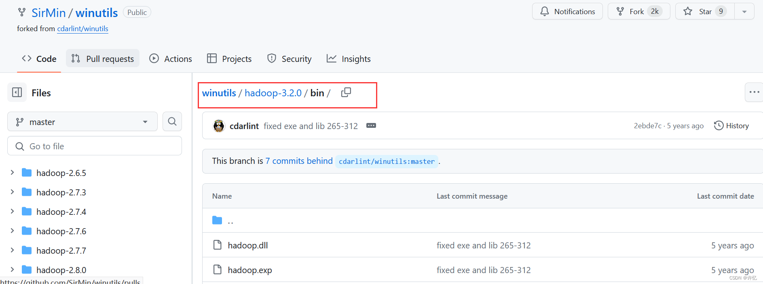Open the three-dot more options menu
The image size is (763, 284).
754,92
